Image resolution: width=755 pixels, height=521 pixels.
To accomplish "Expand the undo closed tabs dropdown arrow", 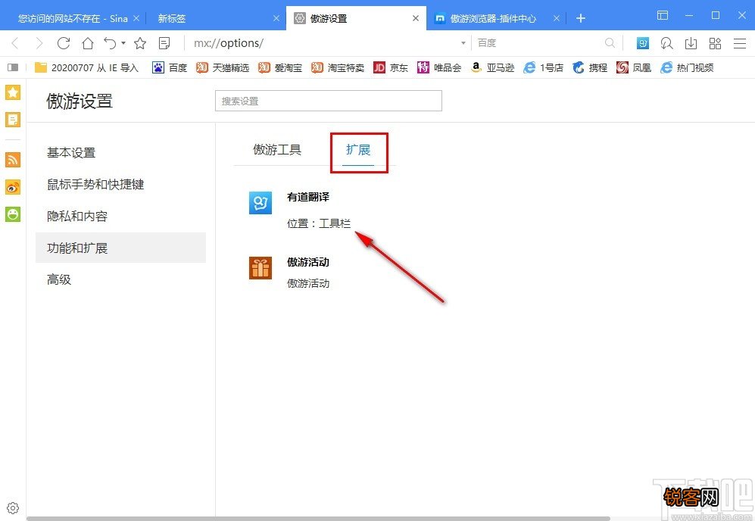I will click(x=123, y=43).
